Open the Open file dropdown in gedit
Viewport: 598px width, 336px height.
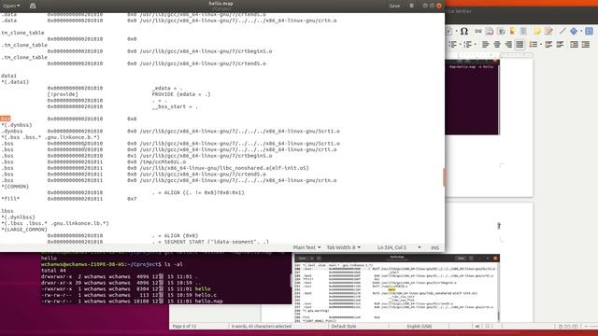11,6
